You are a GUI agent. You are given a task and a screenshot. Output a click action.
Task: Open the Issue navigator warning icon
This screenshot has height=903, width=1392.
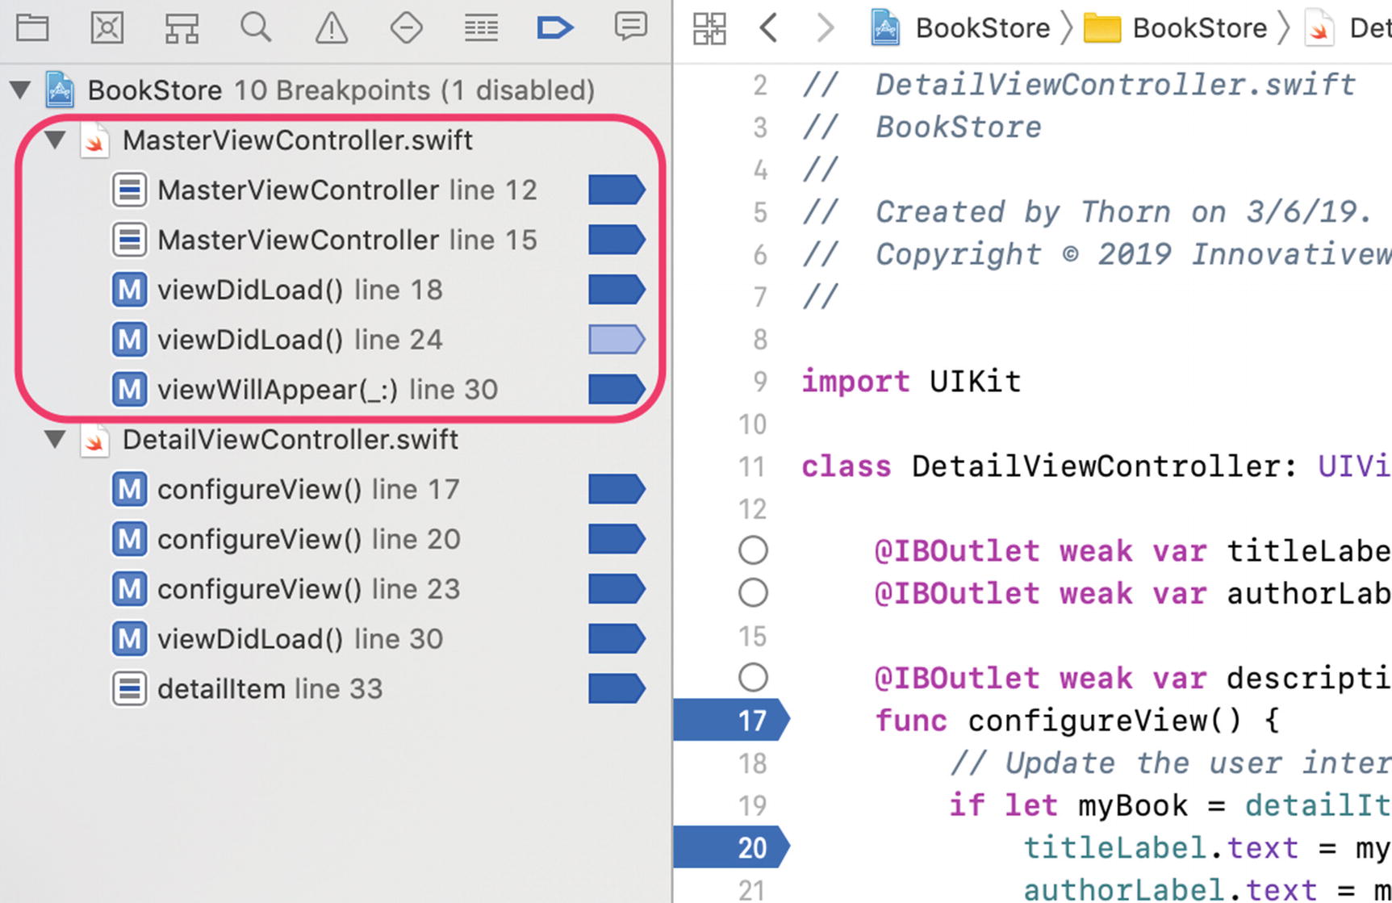tap(331, 27)
